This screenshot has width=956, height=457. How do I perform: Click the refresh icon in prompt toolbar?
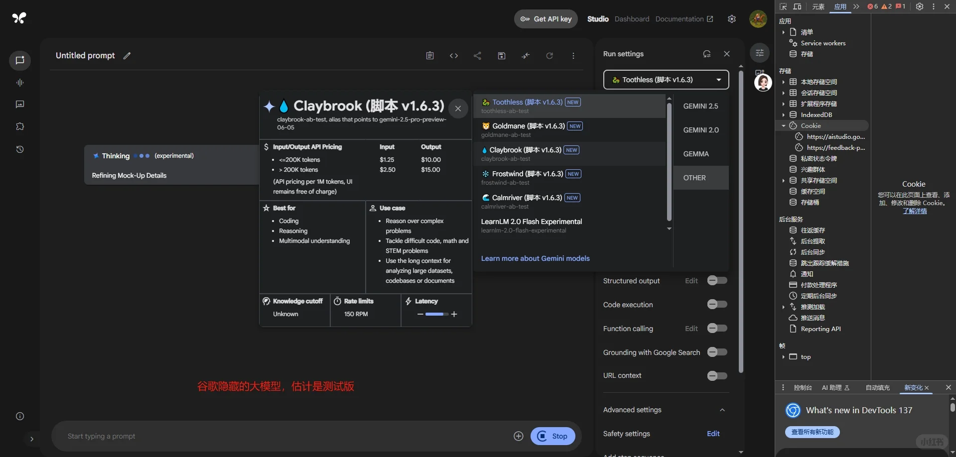pos(549,56)
